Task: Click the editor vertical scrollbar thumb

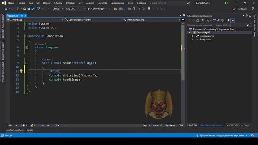Action: pyautogui.click(x=183, y=53)
